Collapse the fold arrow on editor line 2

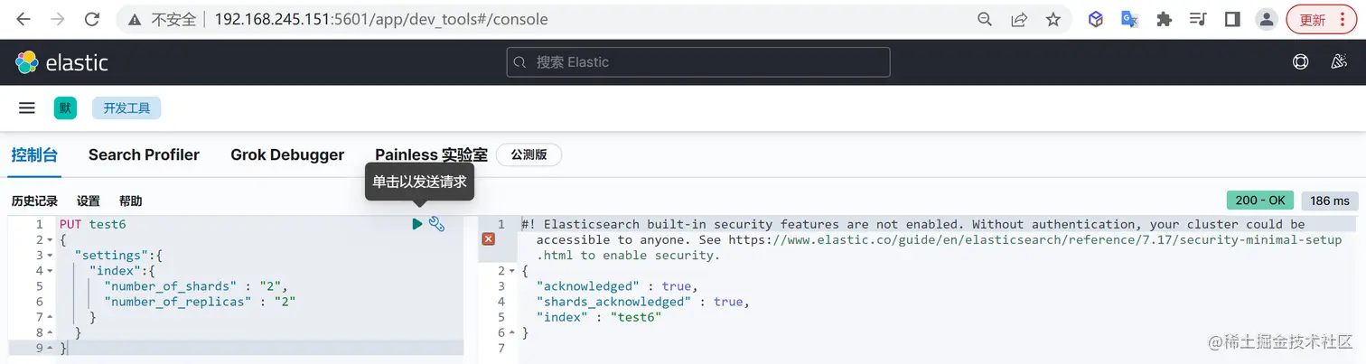point(49,240)
